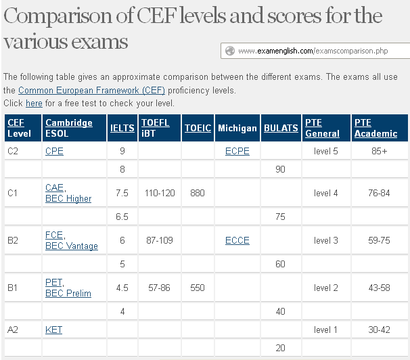This screenshot has width=410, height=360.
Task: Open the BEC Higher link
Action: [x=68, y=198]
